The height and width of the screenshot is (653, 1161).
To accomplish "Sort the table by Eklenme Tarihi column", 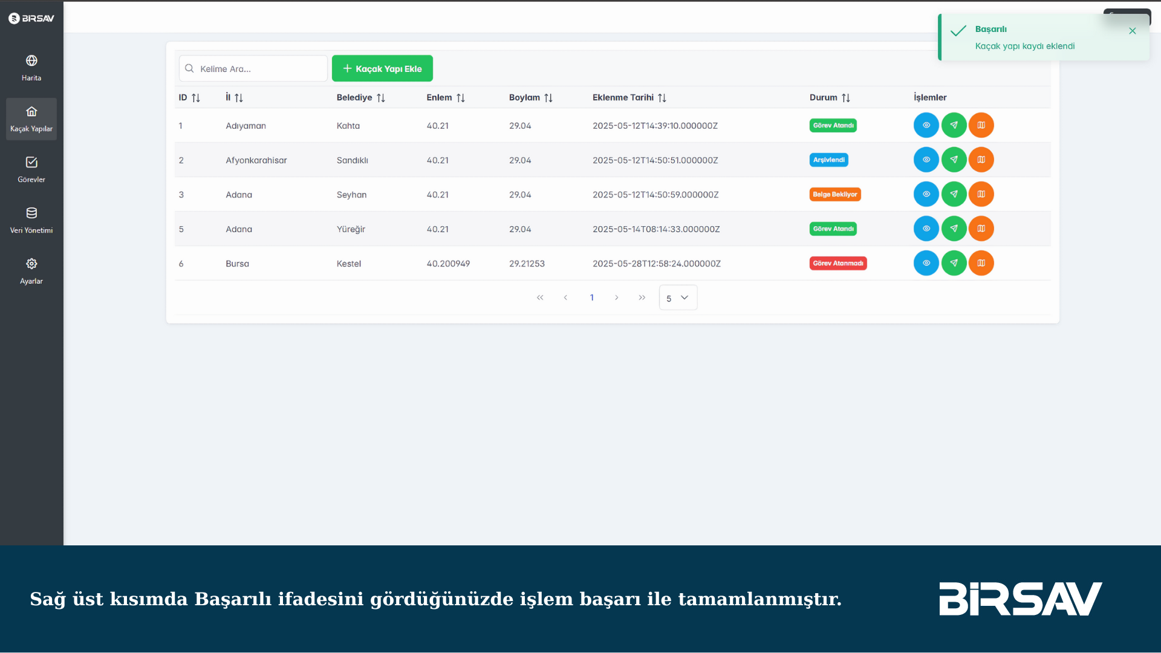I will tap(629, 97).
